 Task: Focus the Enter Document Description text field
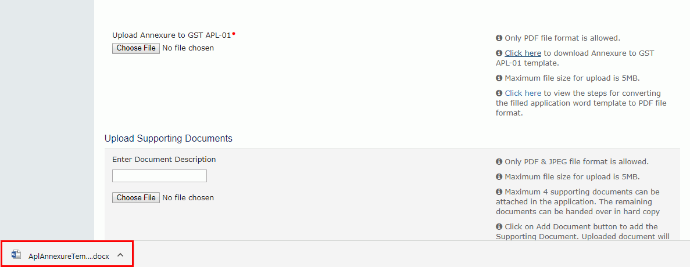[x=159, y=176]
